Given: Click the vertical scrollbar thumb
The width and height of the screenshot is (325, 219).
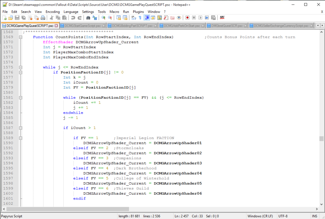Looking at the screenshot, I should point(321,139).
